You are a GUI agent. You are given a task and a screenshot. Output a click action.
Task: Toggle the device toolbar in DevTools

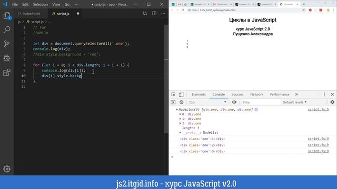click(x=181, y=94)
